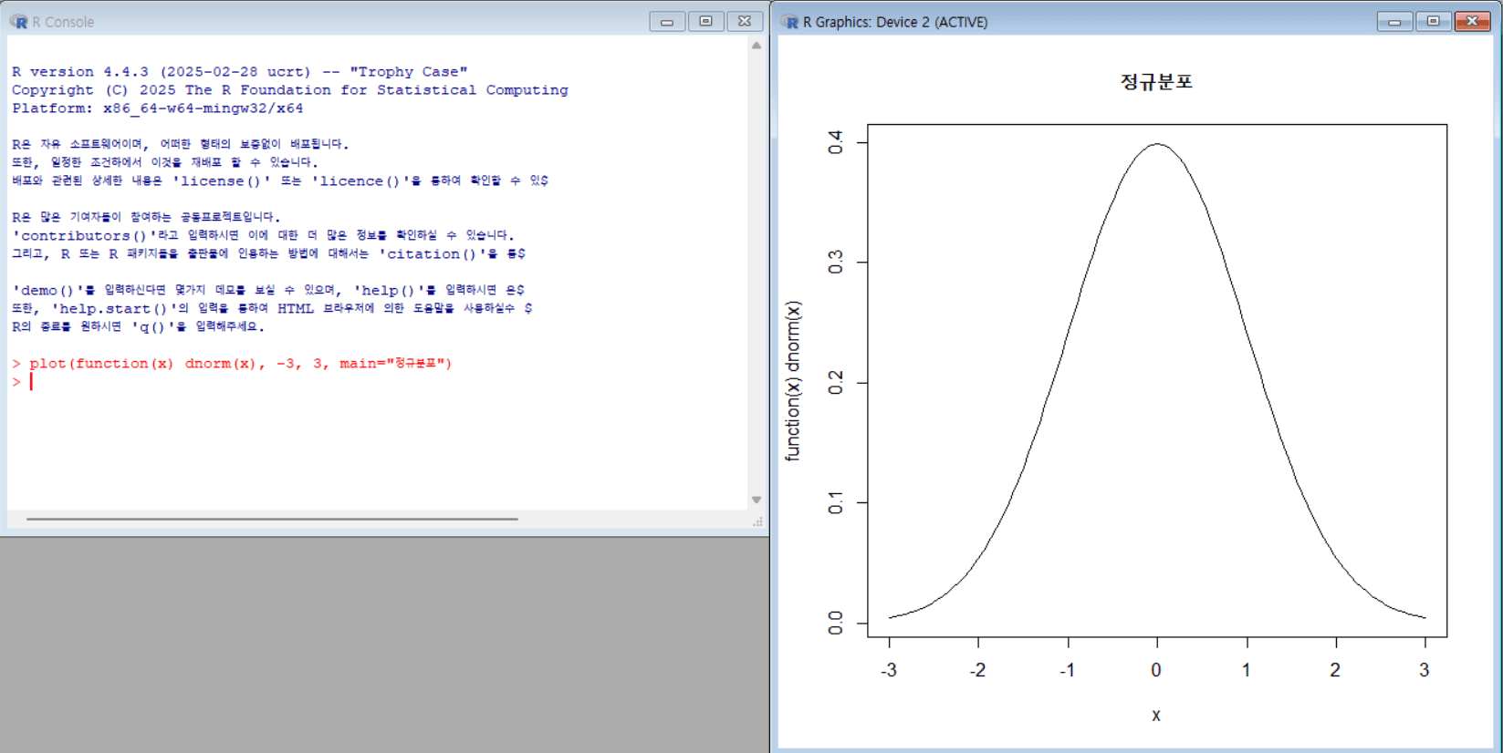Click the console's horizontal scrollbar thumb
1503x753 pixels.
pyautogui.click(x=272, y=519)
